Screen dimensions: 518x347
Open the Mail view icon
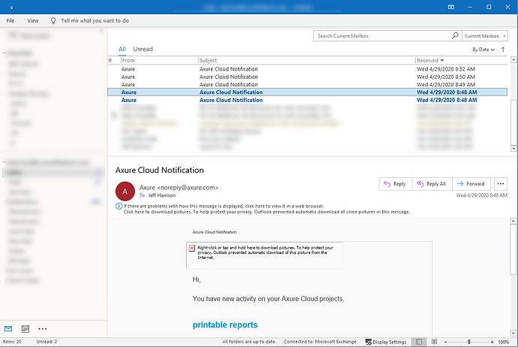[x=8, y=329]
